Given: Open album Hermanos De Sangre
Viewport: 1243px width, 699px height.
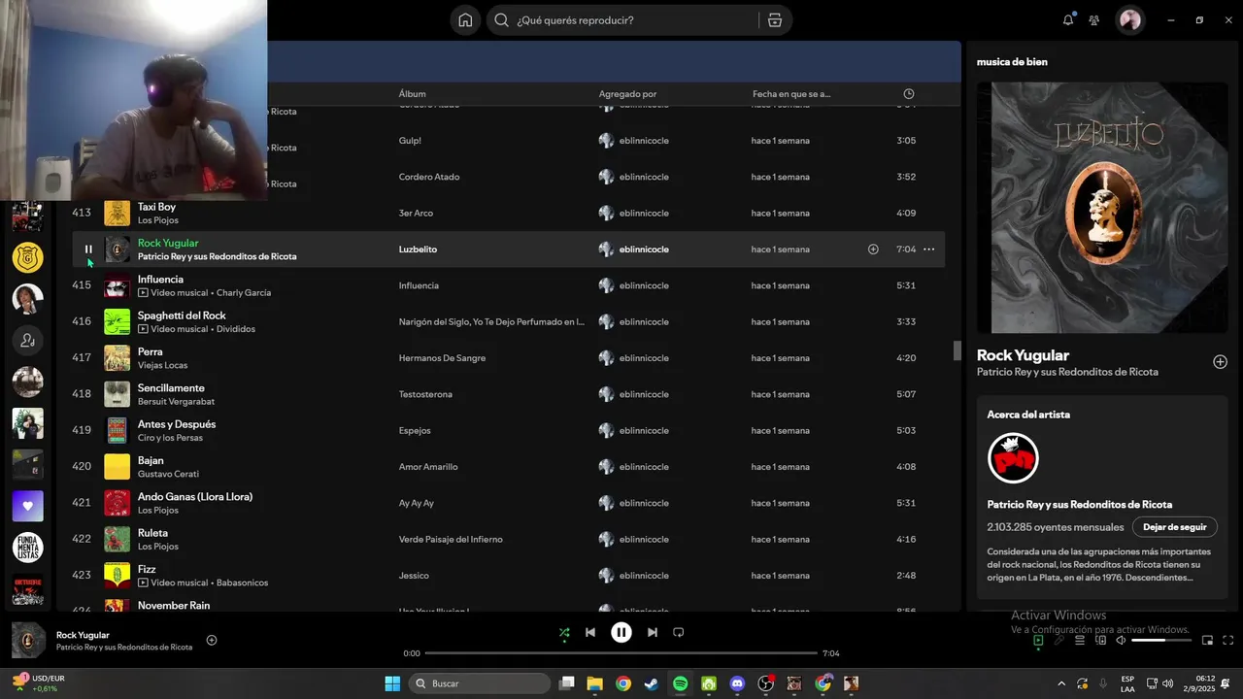Looking at the screenshot, I should 442,358.
